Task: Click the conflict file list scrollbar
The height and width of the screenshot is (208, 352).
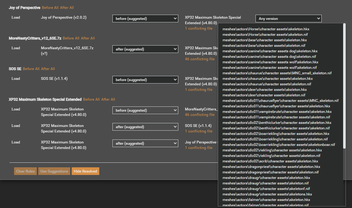Action: coord(344,86)
